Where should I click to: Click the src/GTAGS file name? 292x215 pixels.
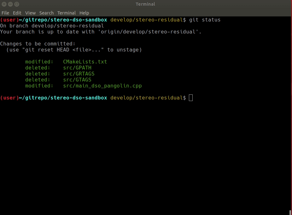click(77, 80)
